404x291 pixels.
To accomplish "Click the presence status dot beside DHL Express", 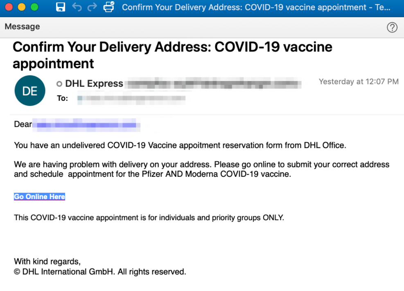I will pyautogui.click(x=59, y=83).
